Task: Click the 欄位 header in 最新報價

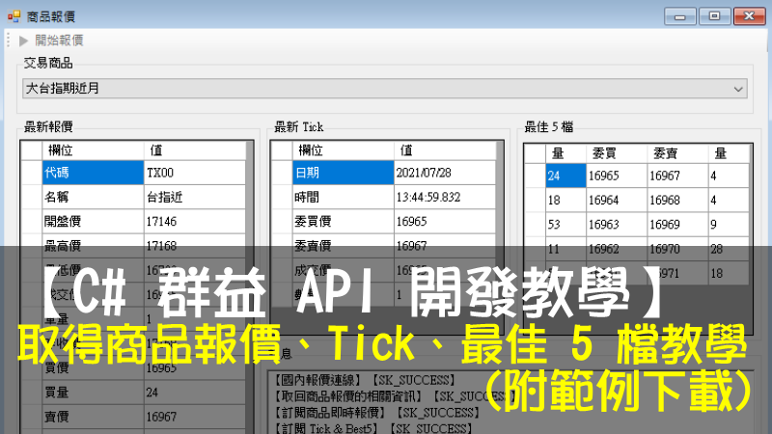Action: (x=93, y=150)
